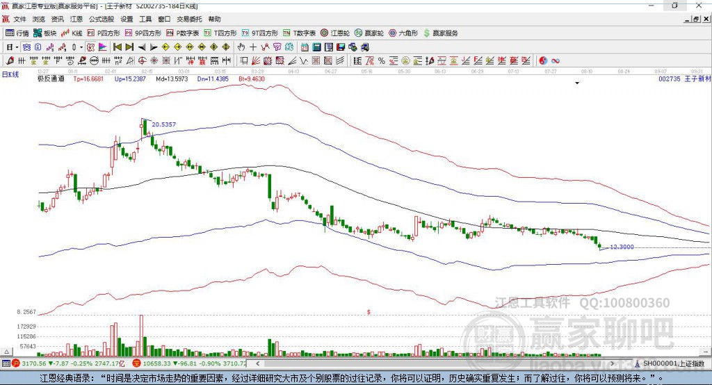Select the hand pan tool
712x385 pixels.
(241, 47)
